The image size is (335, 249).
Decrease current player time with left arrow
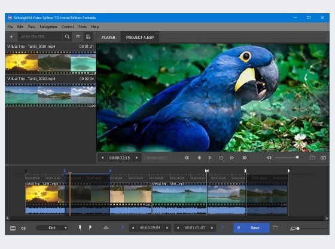pyautogui.click(x=102, y=158)
